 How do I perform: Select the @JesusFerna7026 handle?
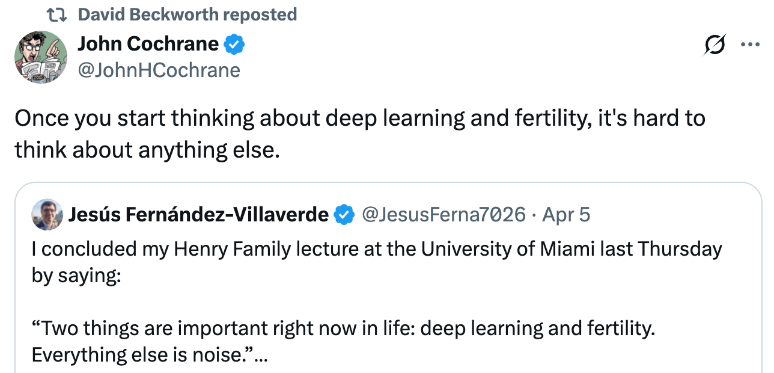pos(443,215)
